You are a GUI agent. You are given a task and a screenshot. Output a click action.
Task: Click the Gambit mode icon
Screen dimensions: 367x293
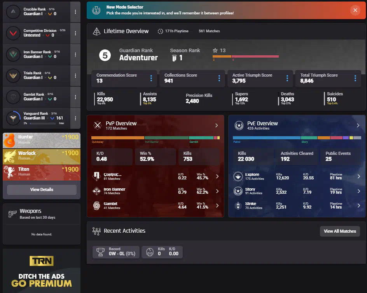(96, 205)
